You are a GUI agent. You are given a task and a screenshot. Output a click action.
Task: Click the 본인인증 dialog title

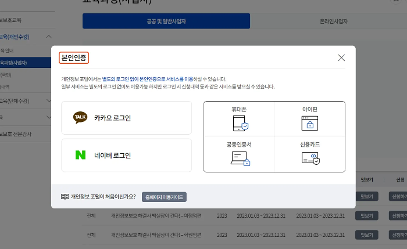[x=74, y=57]
